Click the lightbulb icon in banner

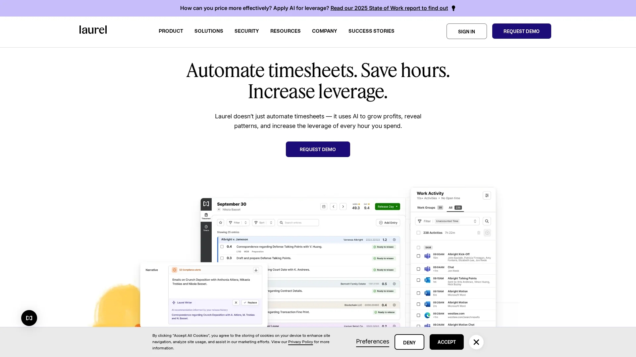pos(453,8)
